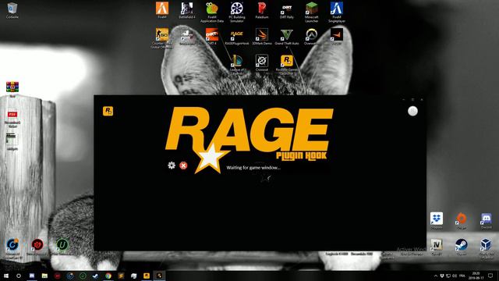Open the Grand Theft Auto V shortcut
This screenshot has width=499, height=281.
pyautogui.click(x=287, y=38)
